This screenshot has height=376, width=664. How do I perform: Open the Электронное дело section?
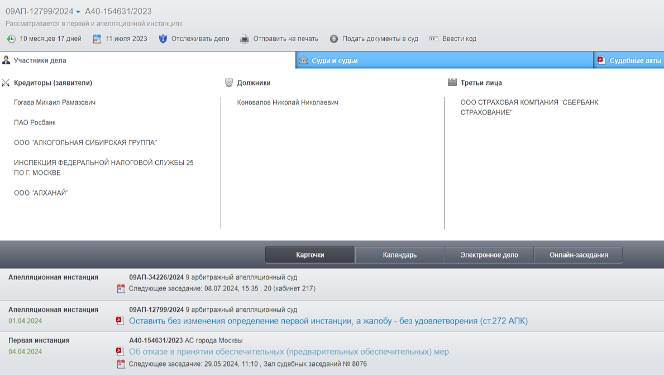489,255
